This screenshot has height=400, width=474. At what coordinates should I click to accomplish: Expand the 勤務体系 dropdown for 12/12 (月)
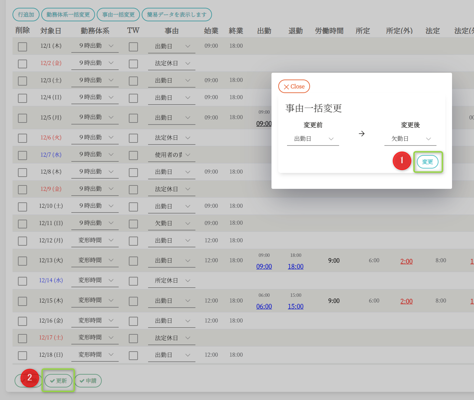click(x=95, y=240)
